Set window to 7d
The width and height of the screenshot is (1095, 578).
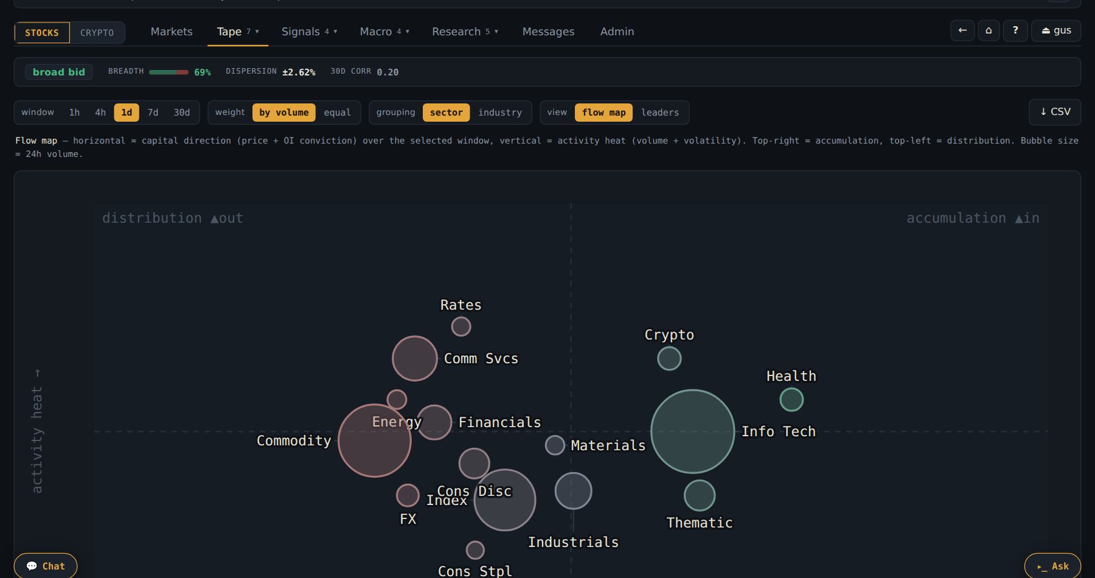pos(153,113)
